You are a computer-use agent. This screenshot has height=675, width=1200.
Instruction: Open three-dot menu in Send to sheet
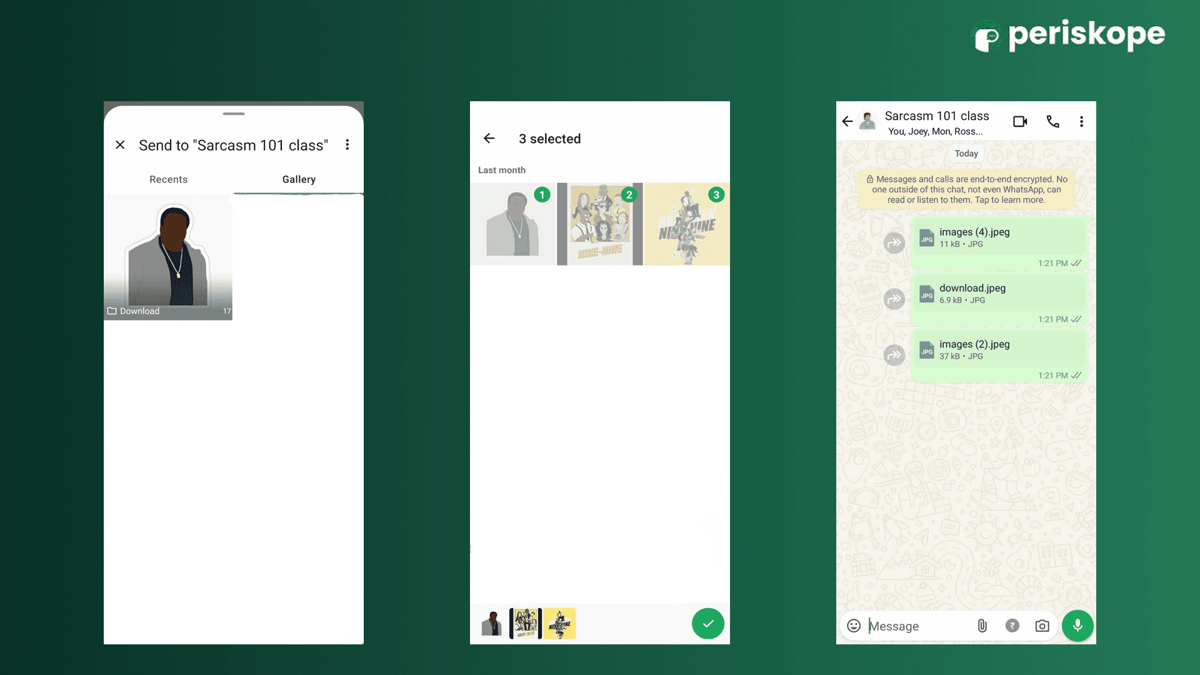point(347,145)
